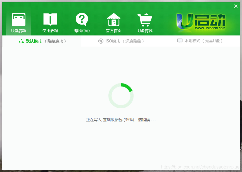
Task: Open the 使用教程 tutorial section
Action: pyautogui.click(x=50, y=22)
